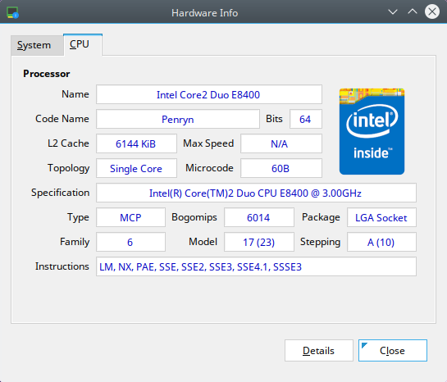This screenshot has height=382, width=447.
Task: Click the Bogomips field showing 6014
Action: (259, 217)
